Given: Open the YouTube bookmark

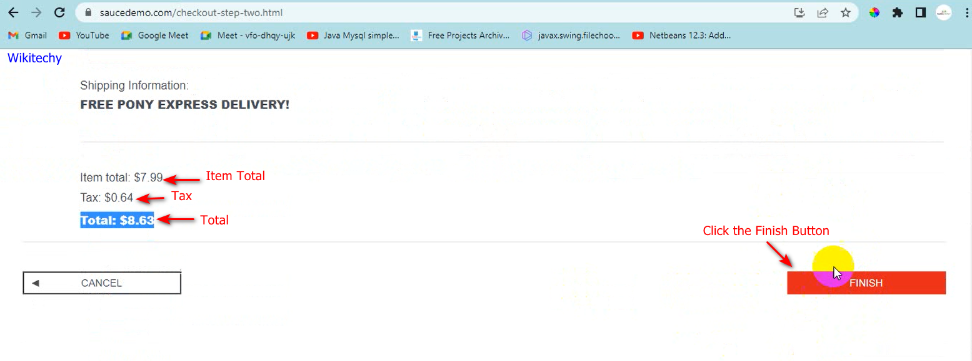Looking at the screenshot, I should 84,36.
